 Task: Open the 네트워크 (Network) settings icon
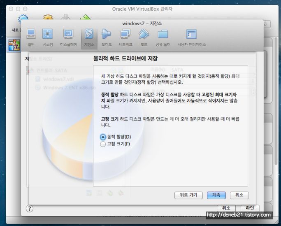point(125,37)
